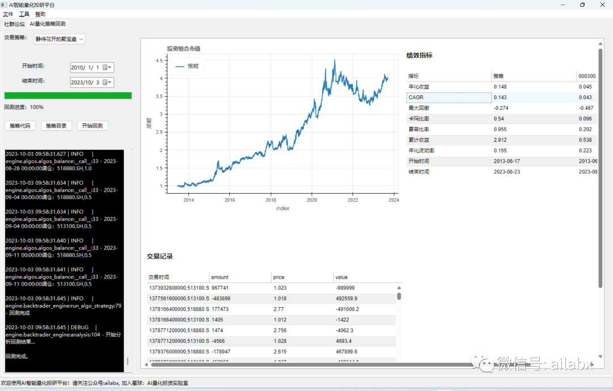The height and width of the screenshot is (391, 613).
Task: Select trade row with amount -178947
Action: click(271, 351)
